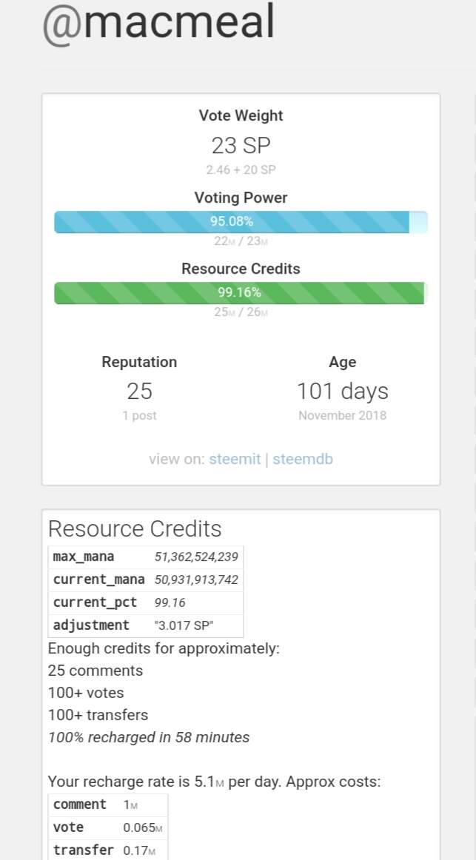This screenshot has width=476, height=860.
Task: Click the 101 days account age
Action: [x=342, y=391]
